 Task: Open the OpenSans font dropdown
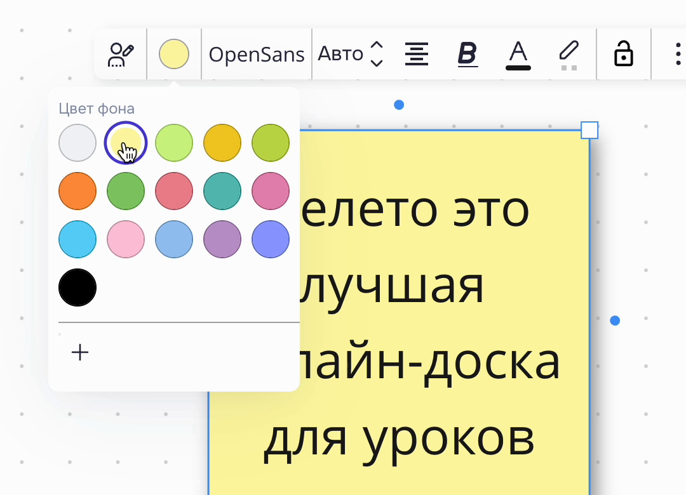click(257, 55)
